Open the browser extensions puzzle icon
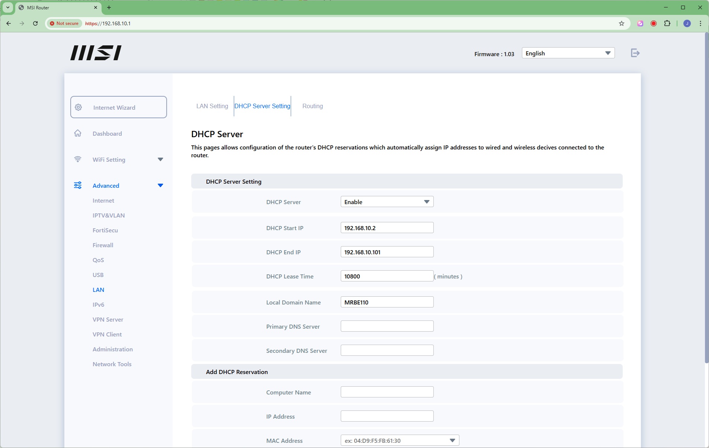 667,23
